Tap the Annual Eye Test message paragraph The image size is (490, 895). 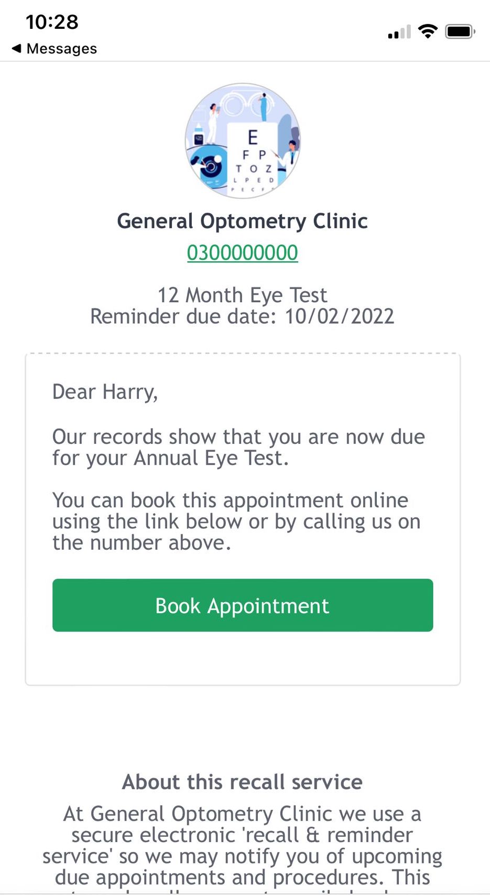coord(238,448)
